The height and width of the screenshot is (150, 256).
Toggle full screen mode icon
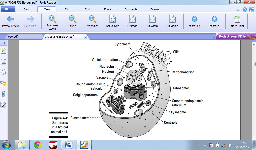(x=251, y=10)
